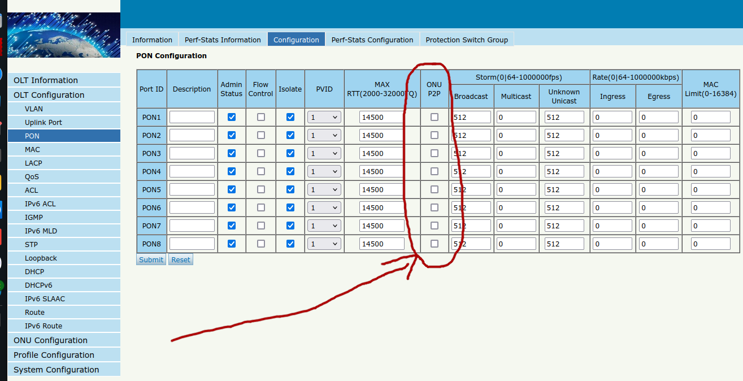
Task: Expand the PVID selector for PON4
Action: (324, 171)
